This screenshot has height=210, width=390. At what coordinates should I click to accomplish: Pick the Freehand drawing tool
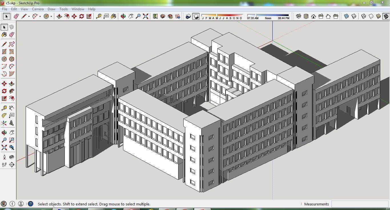(12, 44)
